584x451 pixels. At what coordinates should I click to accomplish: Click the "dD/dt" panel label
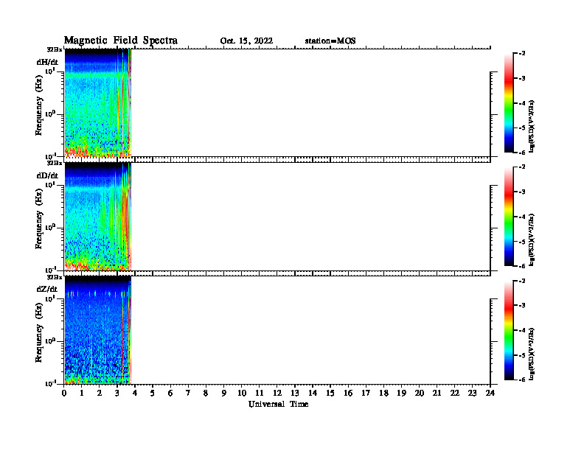47,175
